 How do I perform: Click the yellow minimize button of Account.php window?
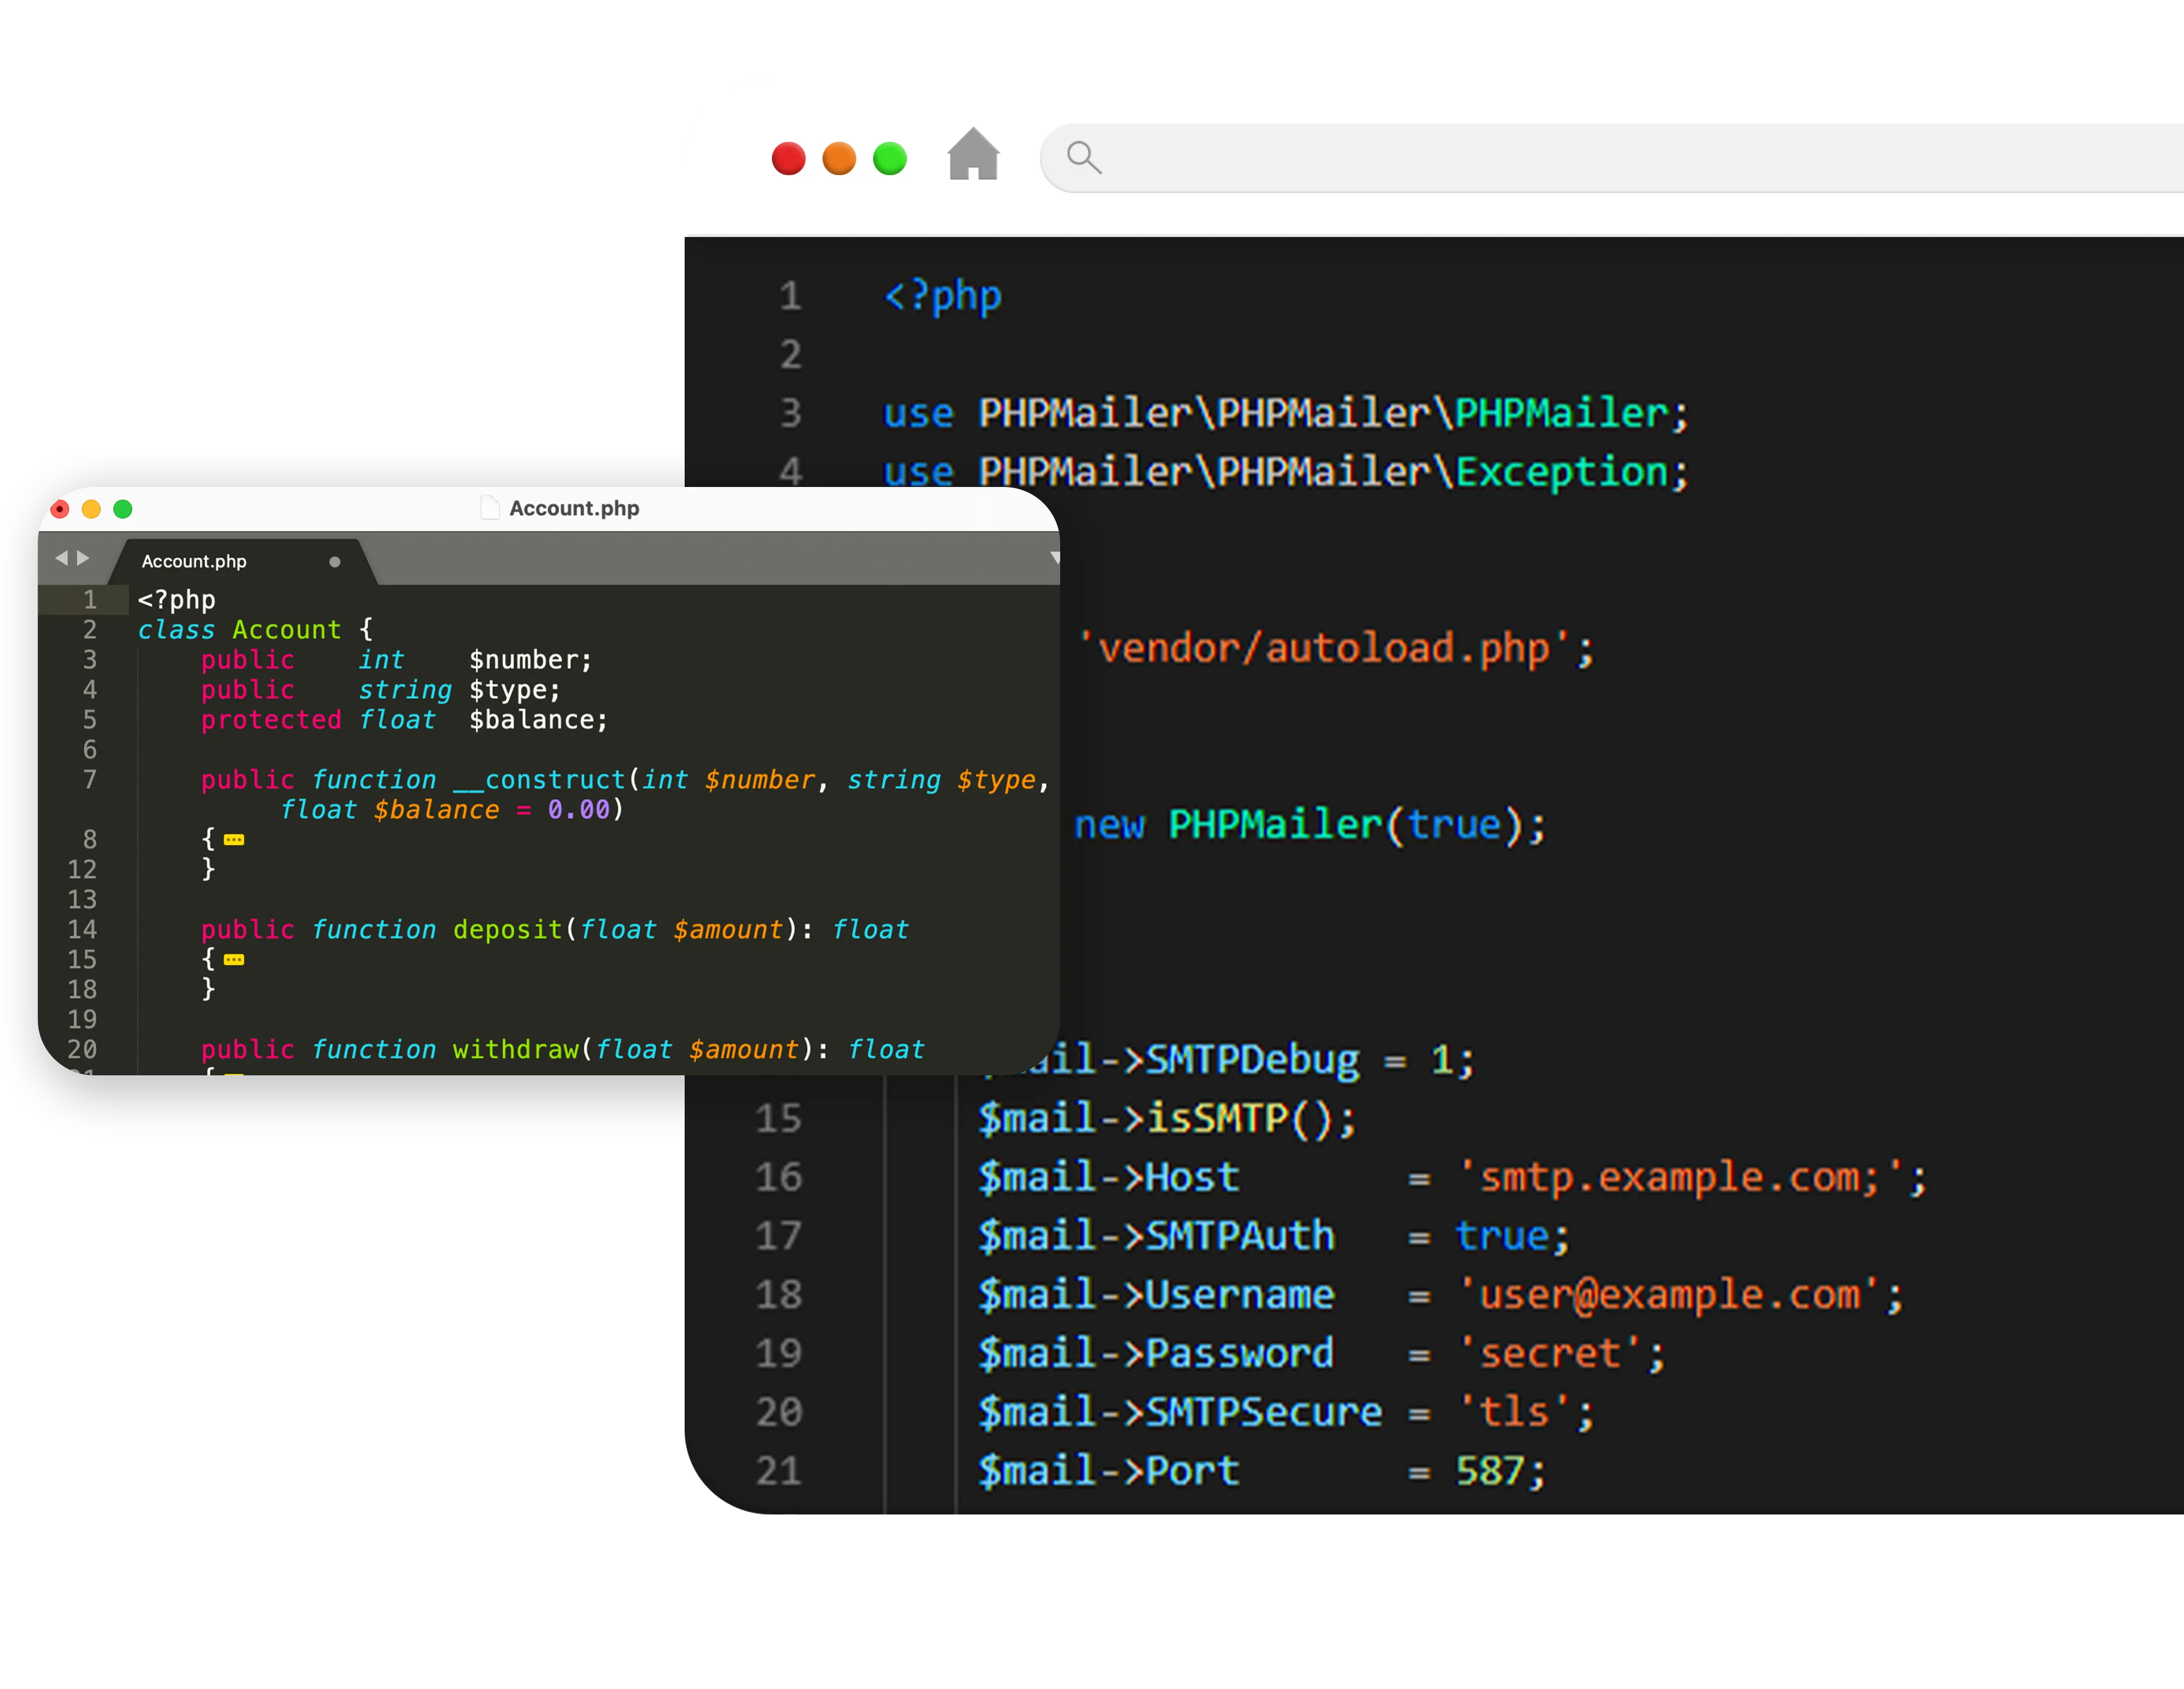(91, 509)
